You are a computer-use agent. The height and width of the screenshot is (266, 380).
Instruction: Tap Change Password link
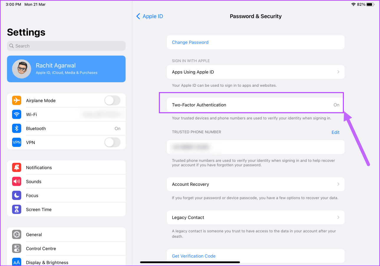coord(190,42)
